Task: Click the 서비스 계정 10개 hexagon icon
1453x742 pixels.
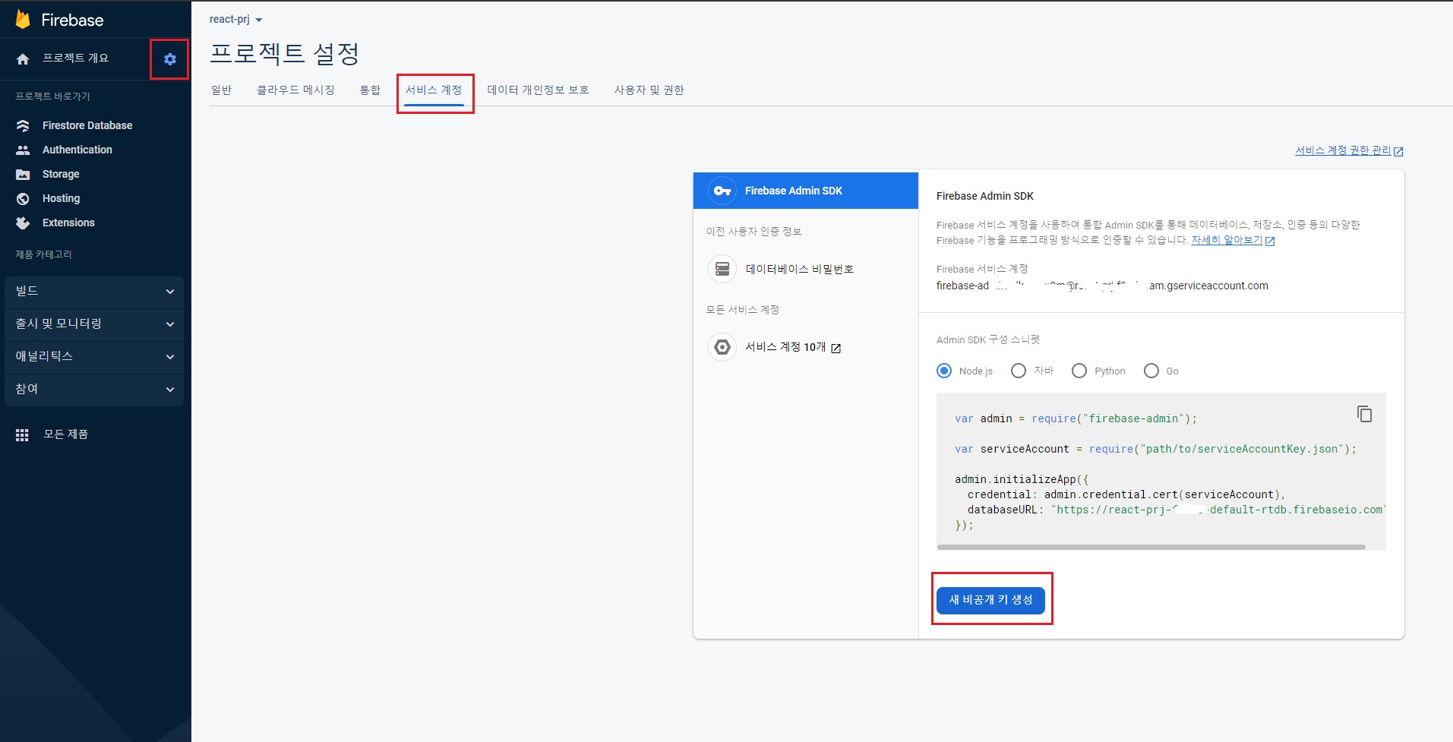Action: pos(722,347)
